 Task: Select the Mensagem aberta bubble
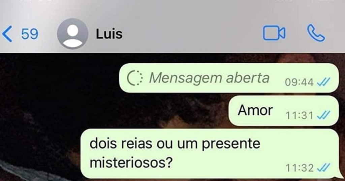tap(229, 78)
